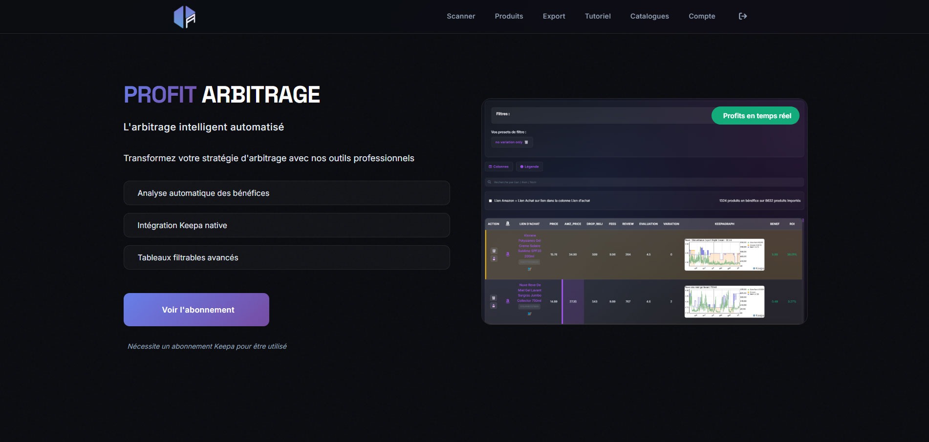The image size is (929, 442).
Task: Click trash icon in Klorane row
Action: point(494,251)
